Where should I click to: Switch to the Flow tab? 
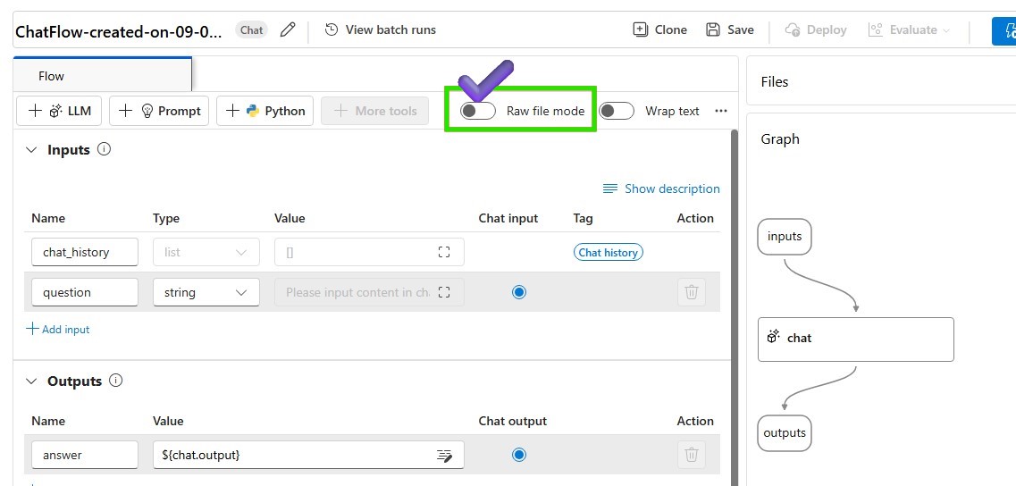[52, 76]
